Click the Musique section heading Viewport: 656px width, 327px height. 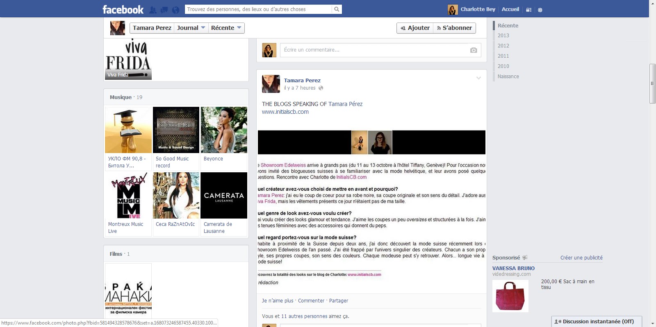click(121, 97)
